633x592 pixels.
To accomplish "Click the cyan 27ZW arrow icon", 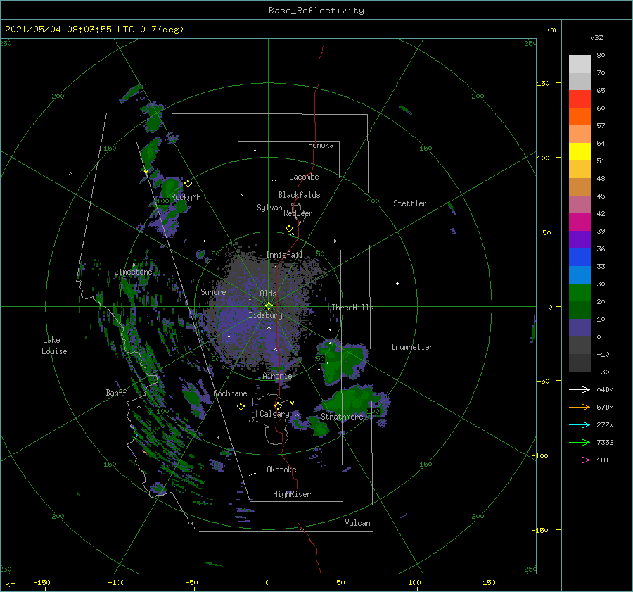I will 580,424.
